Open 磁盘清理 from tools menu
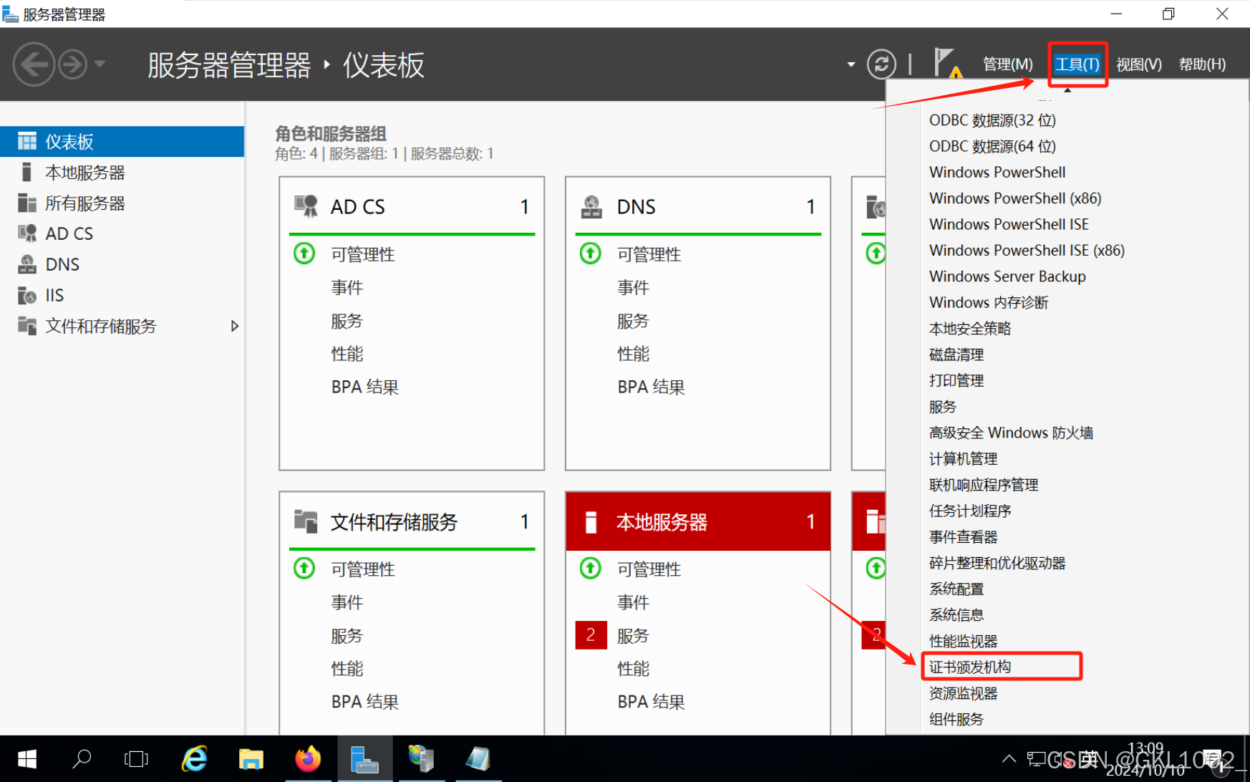Image resolution: width=1250 pixels, height=782 pixels. pos(956,354)
